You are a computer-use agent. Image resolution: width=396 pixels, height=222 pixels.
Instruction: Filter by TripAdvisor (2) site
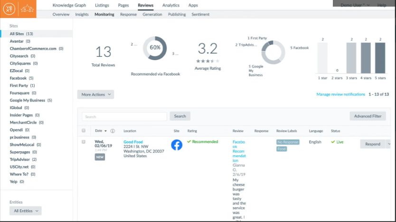(23, 160)
